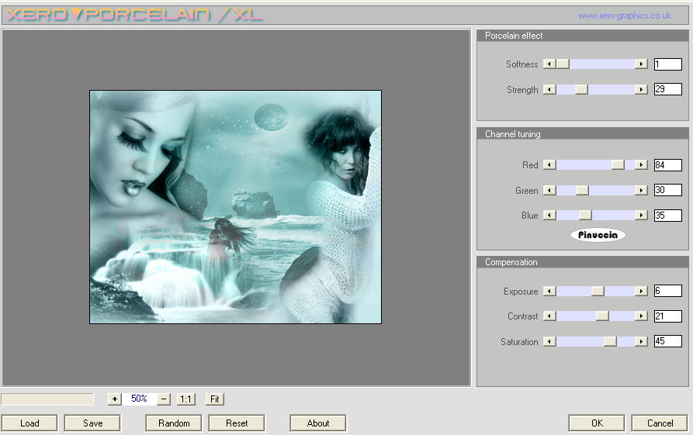This screenshot has width=693, height=435.
Task: Click the 50% zoom level readout
Action: pyautogui.click(x=139, y=399)
